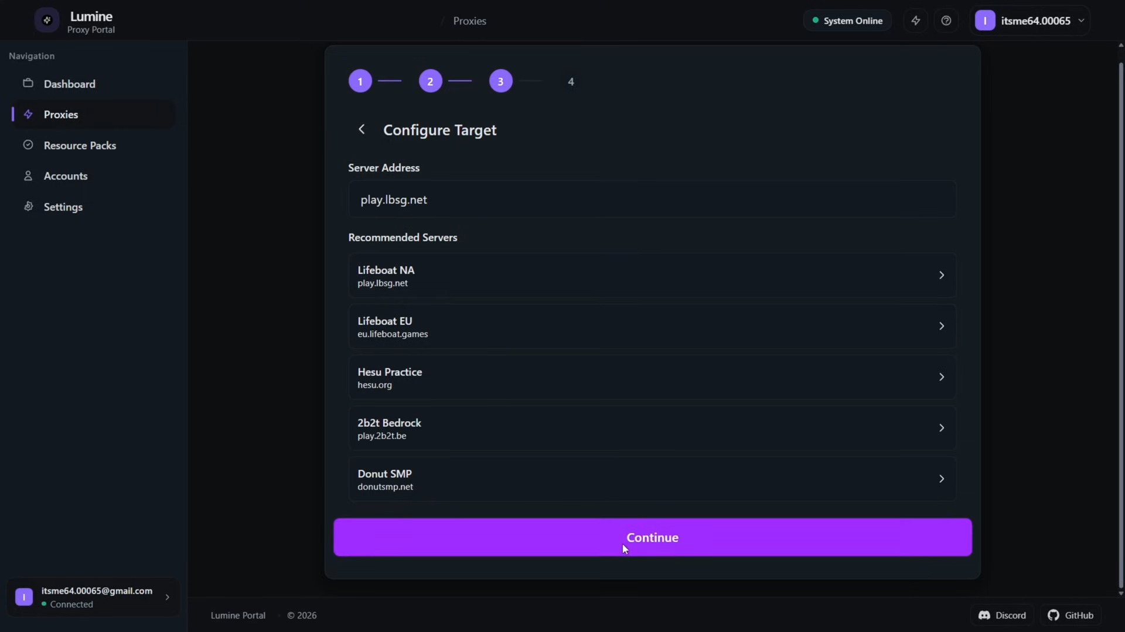Click the Dashboard briefcase icon
The image size is (1125, 632).
point(28,83)
